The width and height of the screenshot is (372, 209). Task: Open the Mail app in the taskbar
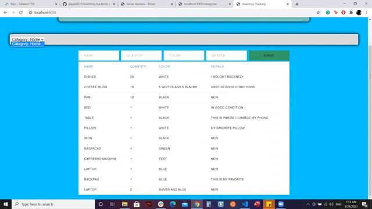(185, 204)
